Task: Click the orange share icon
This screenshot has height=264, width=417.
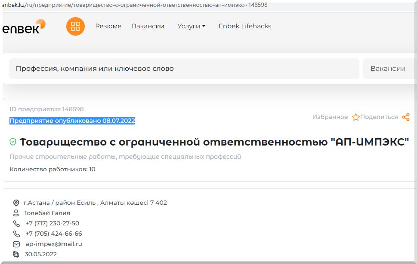Action: (406, 117)
